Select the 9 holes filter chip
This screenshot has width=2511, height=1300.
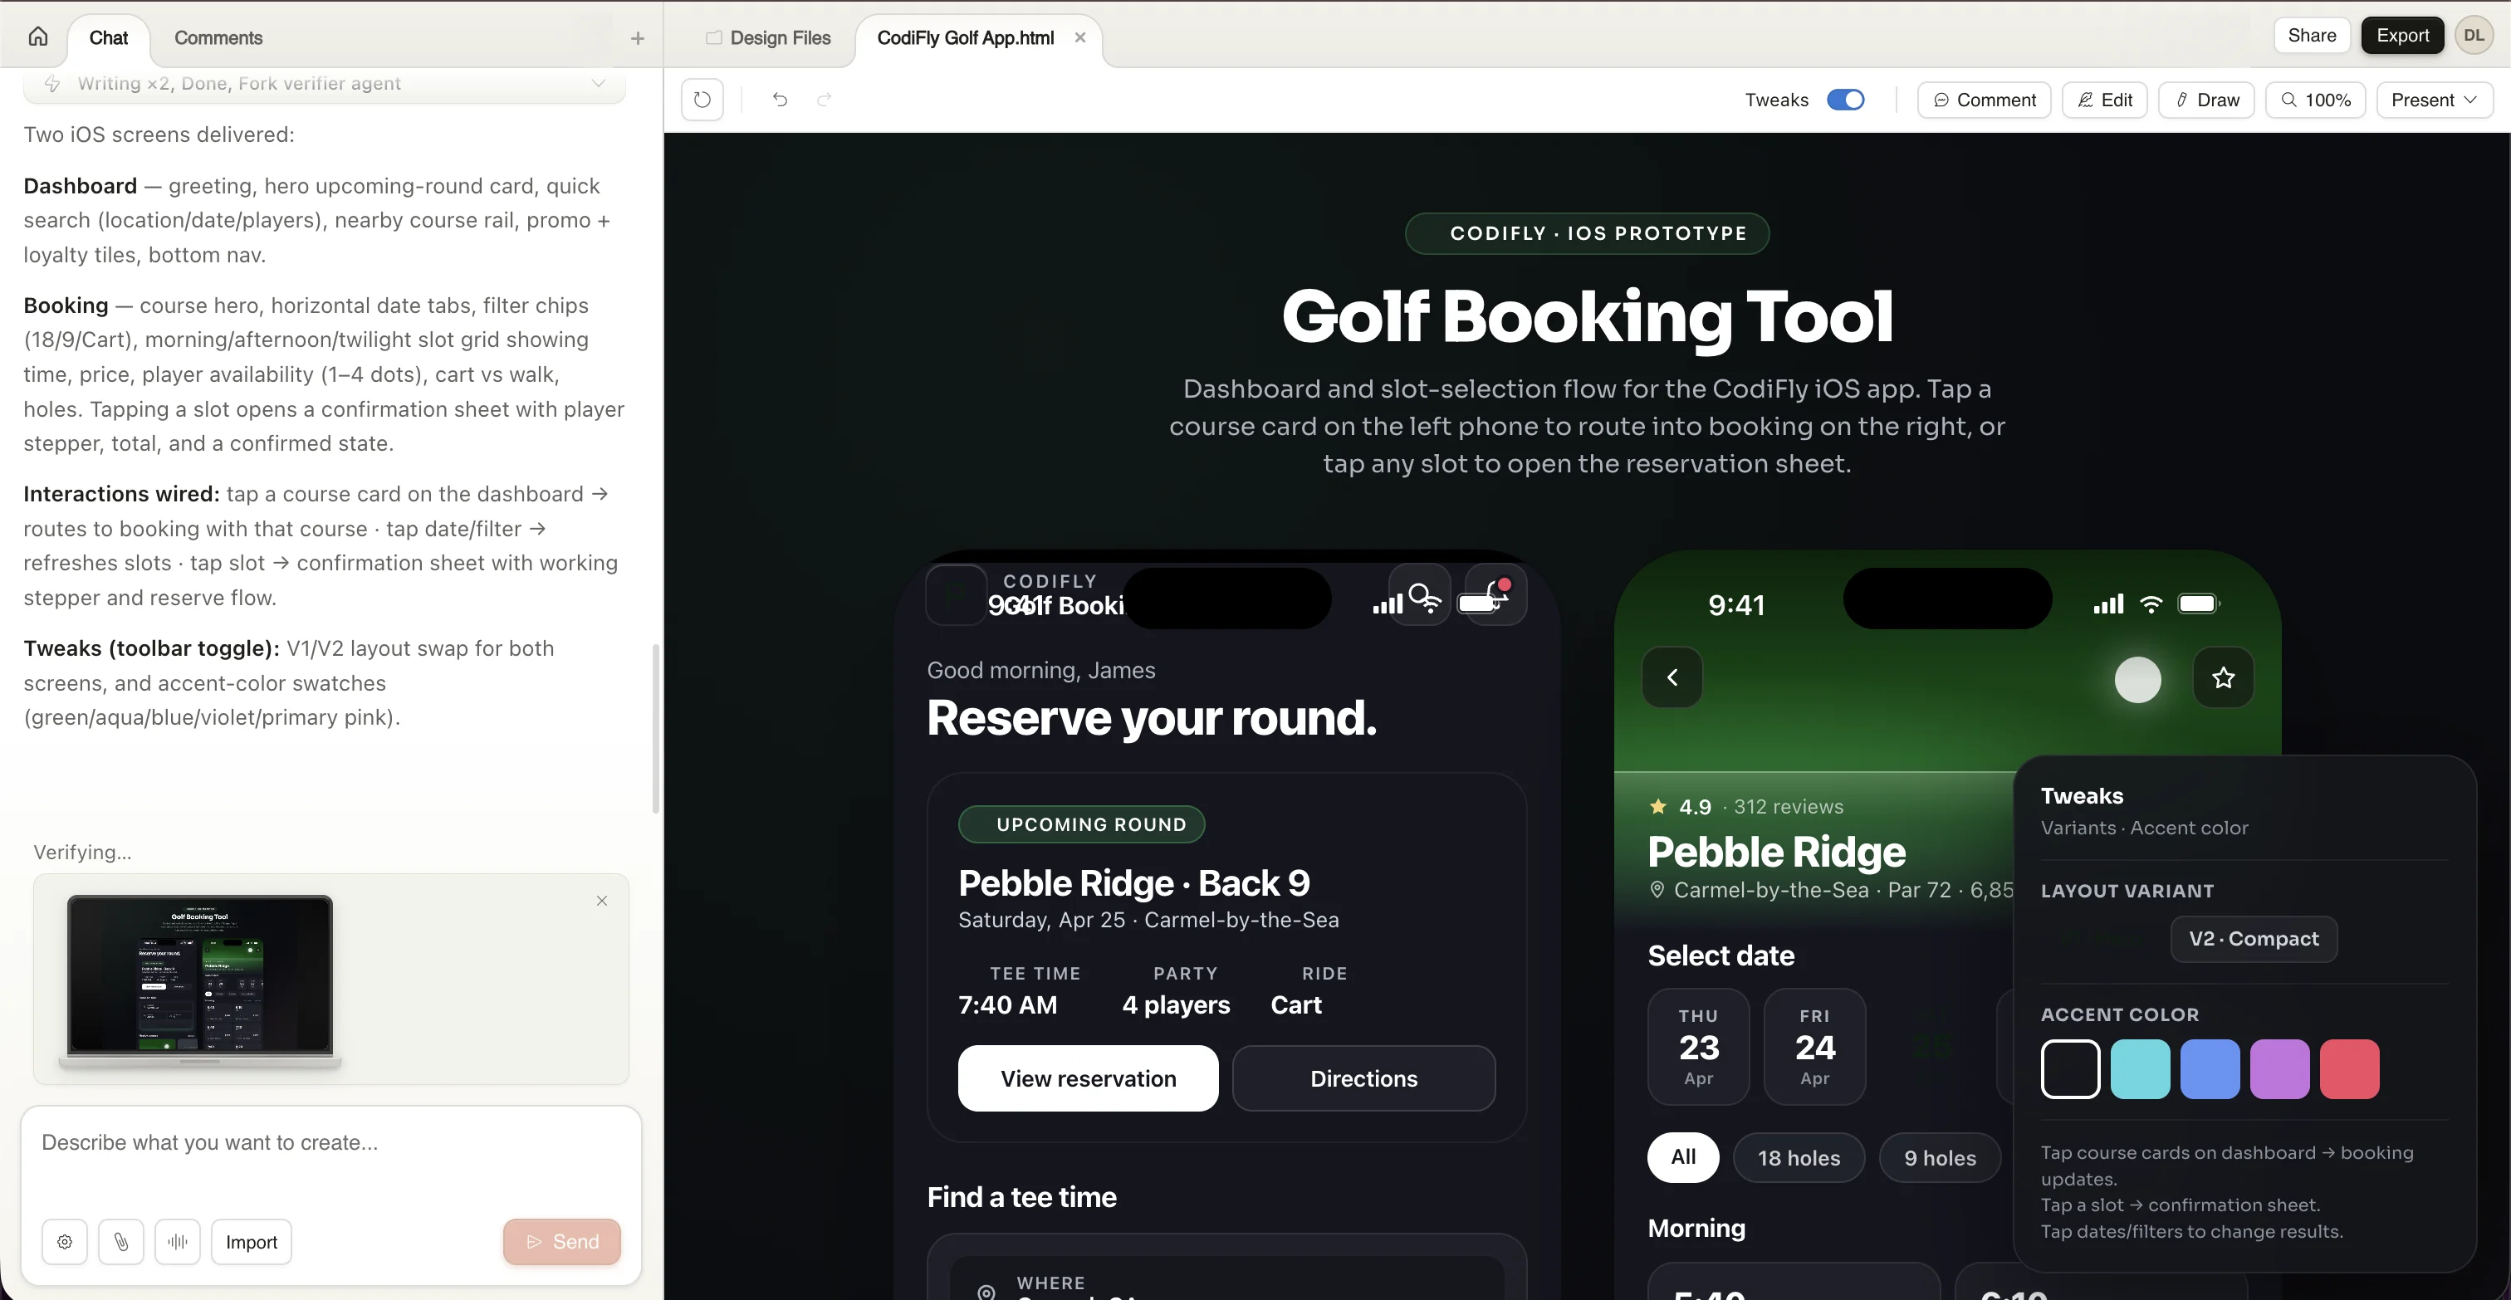tap(1940, 1158)
